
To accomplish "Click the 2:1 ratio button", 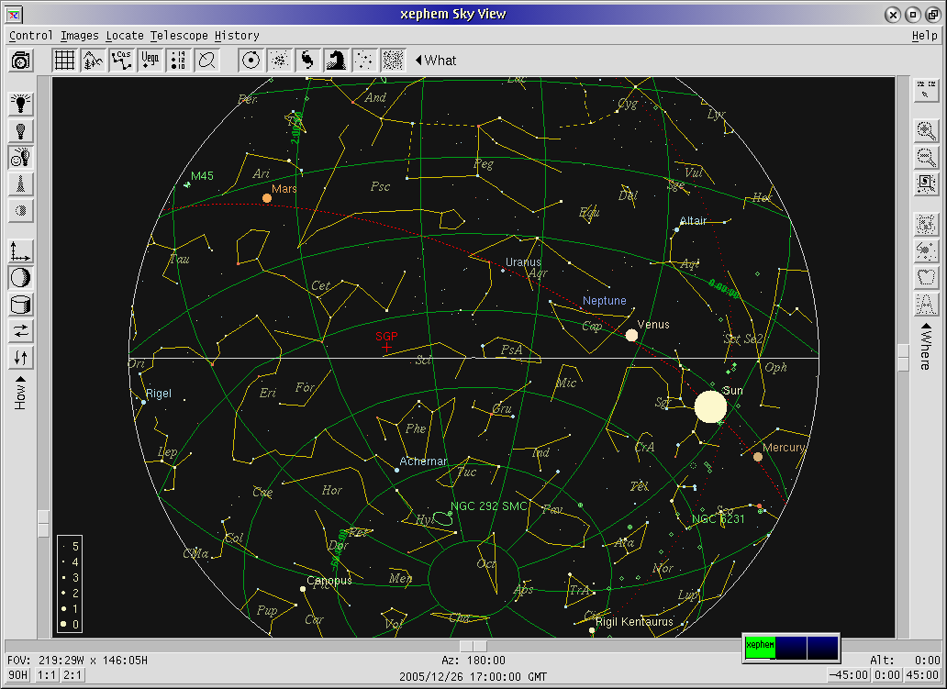I will (72, 675).
